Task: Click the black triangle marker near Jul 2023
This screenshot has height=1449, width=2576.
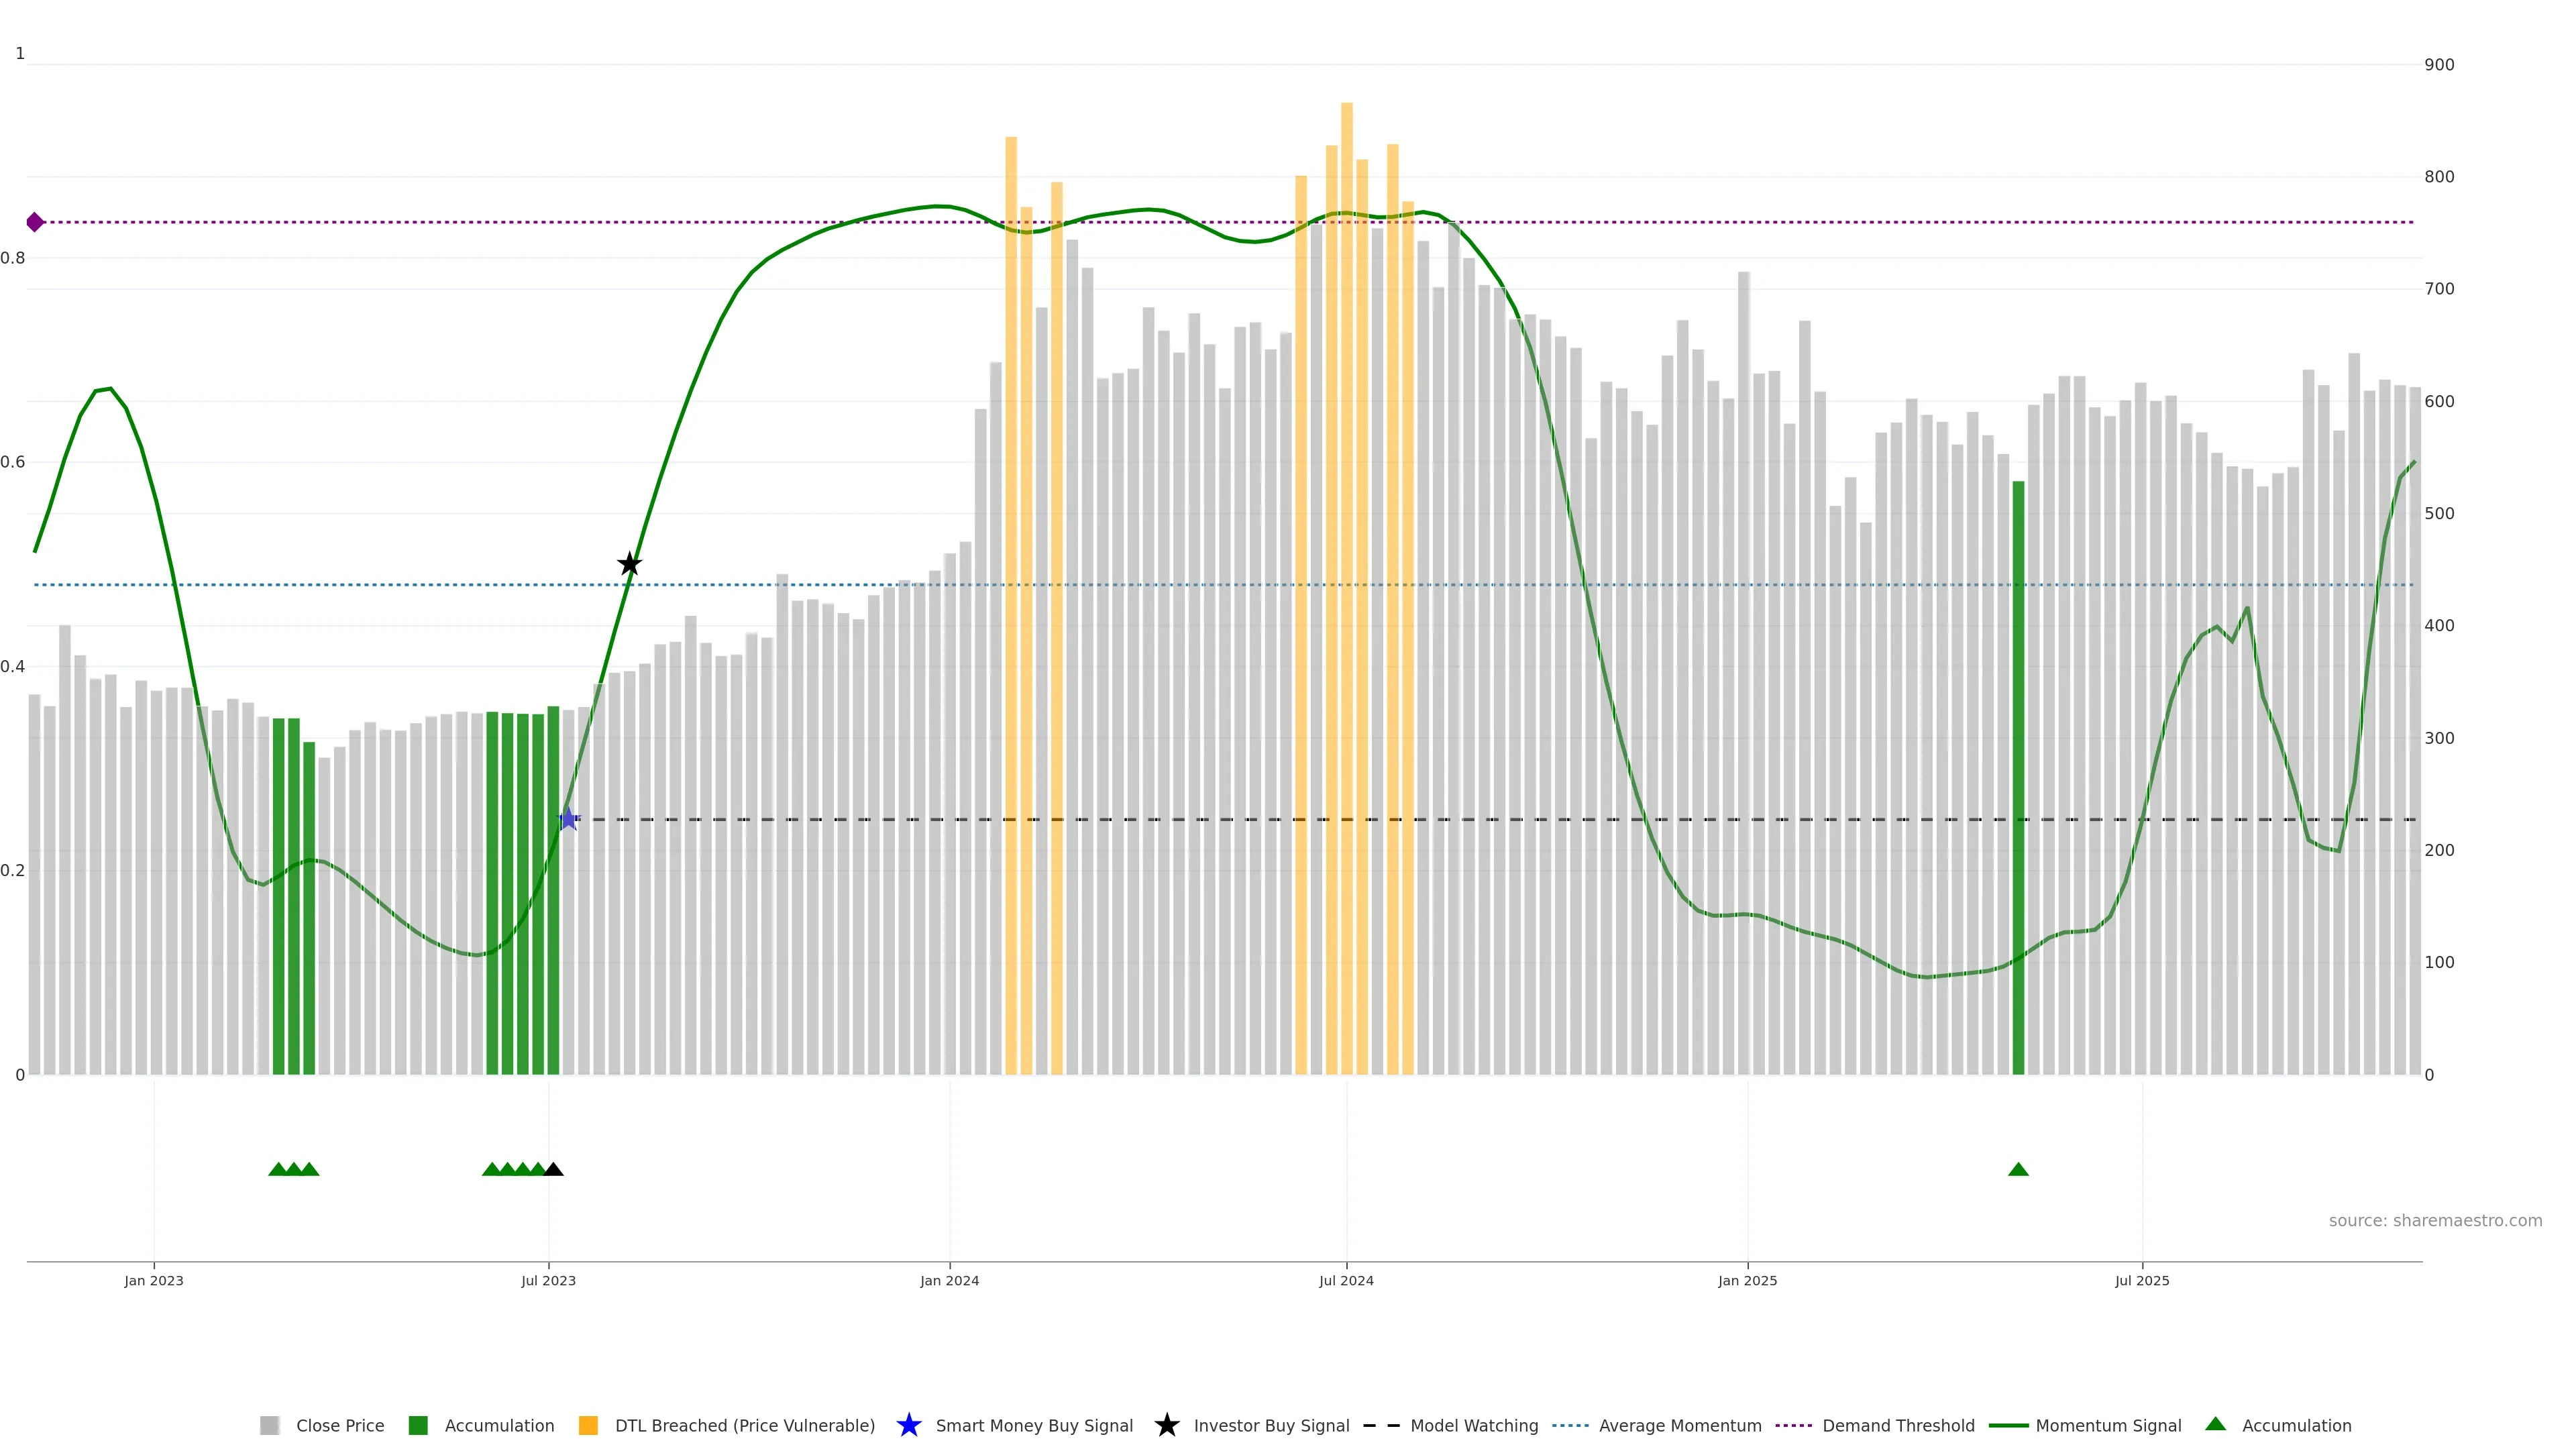Action: [553, 1169]
